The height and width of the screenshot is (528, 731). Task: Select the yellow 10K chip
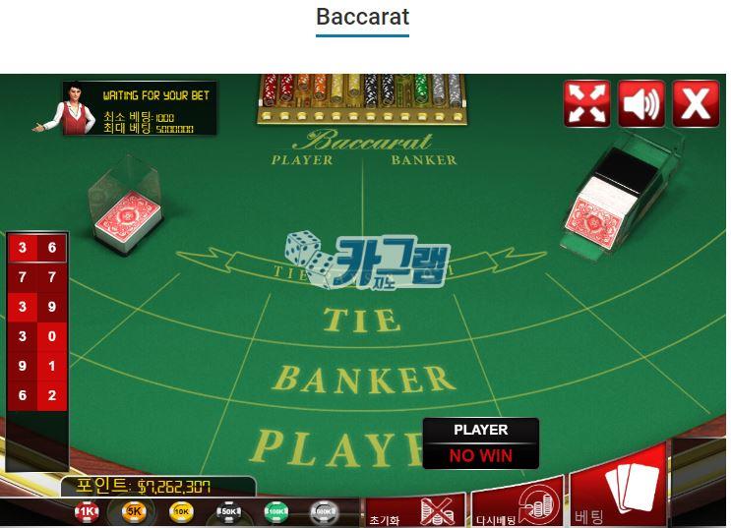click(181, 511)
